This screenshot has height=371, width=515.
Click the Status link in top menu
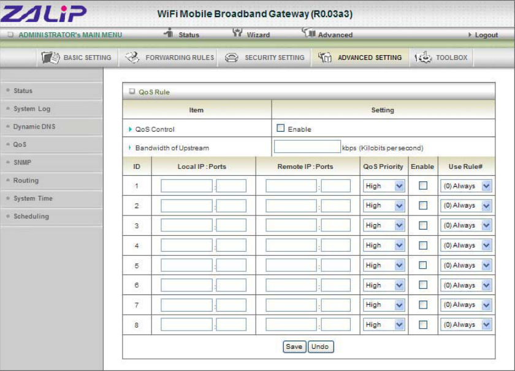(x=189, y=35)
